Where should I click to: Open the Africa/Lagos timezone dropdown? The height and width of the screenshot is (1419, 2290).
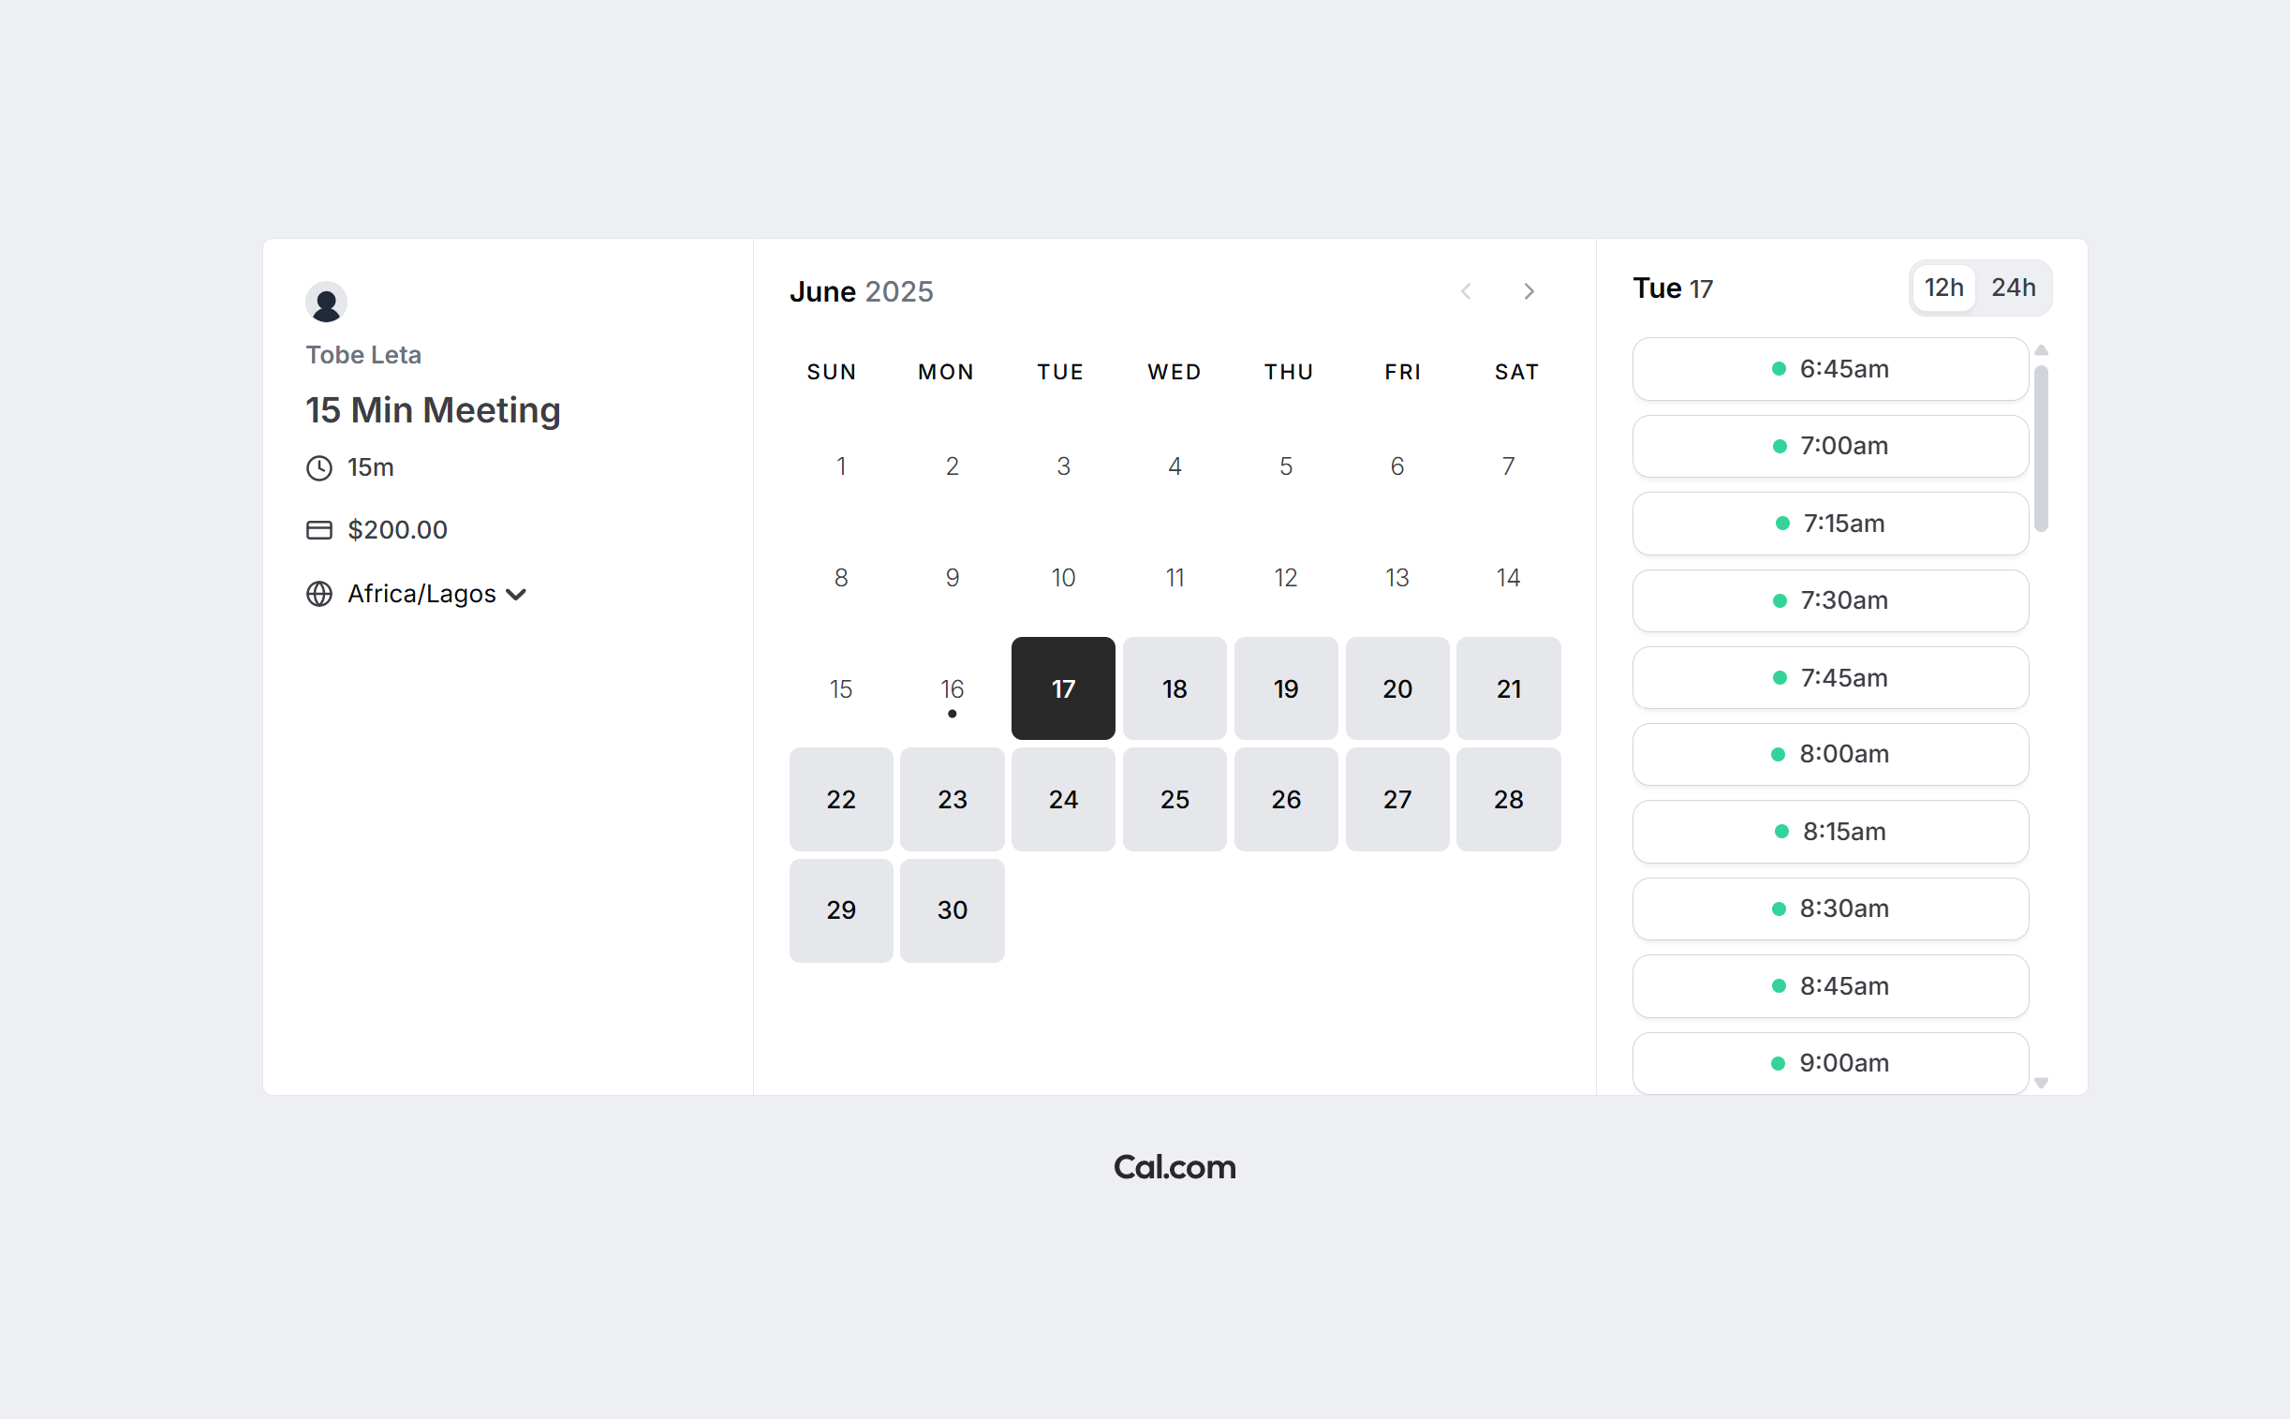[421, 594]
